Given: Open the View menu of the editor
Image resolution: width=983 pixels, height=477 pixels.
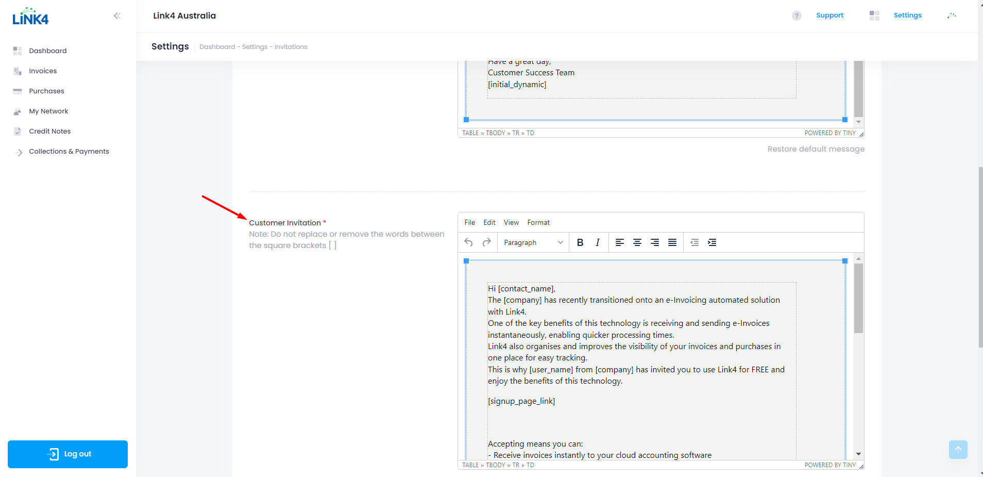Looking at the screenshot, I should tap(511, 222).
